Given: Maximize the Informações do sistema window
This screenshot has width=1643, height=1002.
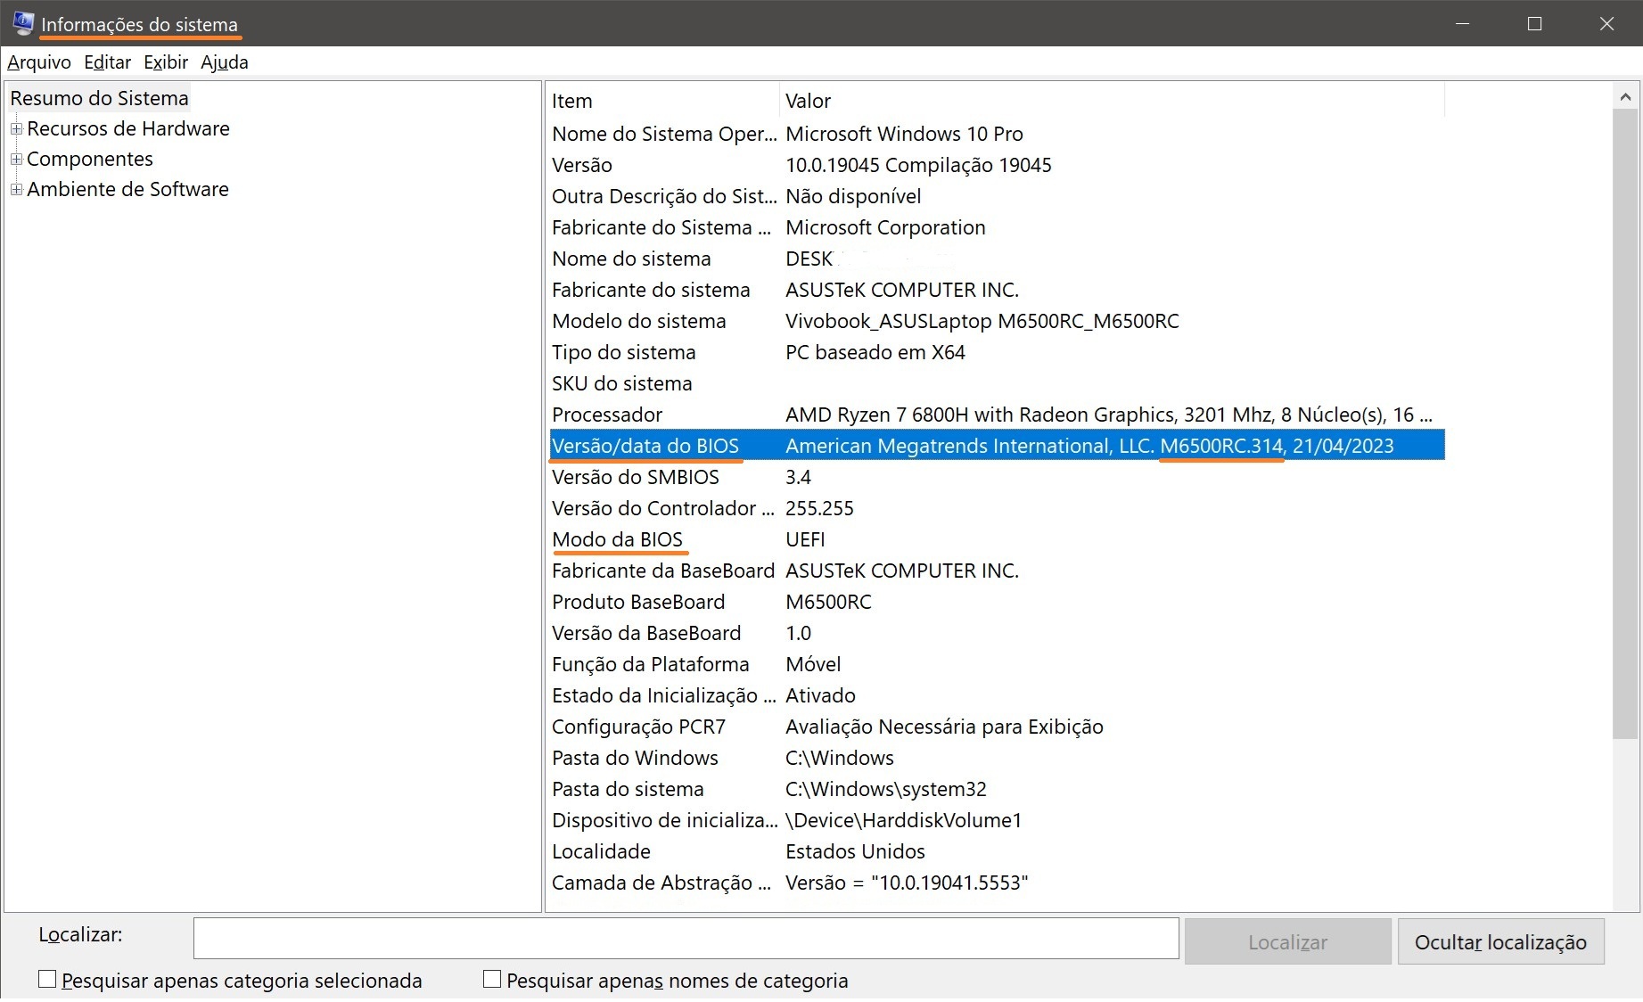Looking at the screenshot, I should coord(1534,23).
